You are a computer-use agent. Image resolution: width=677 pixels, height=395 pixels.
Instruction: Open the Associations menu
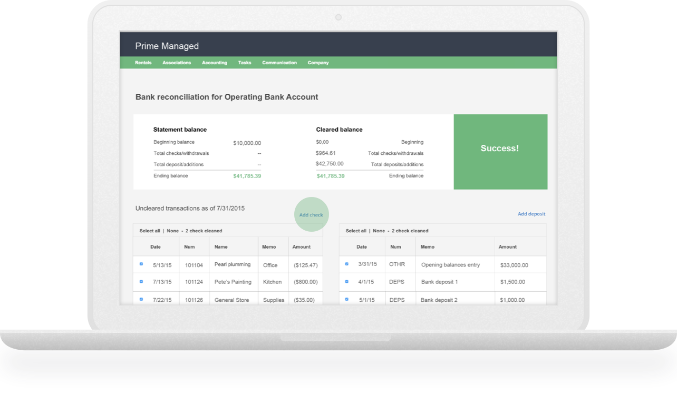[x=176, y=63]
